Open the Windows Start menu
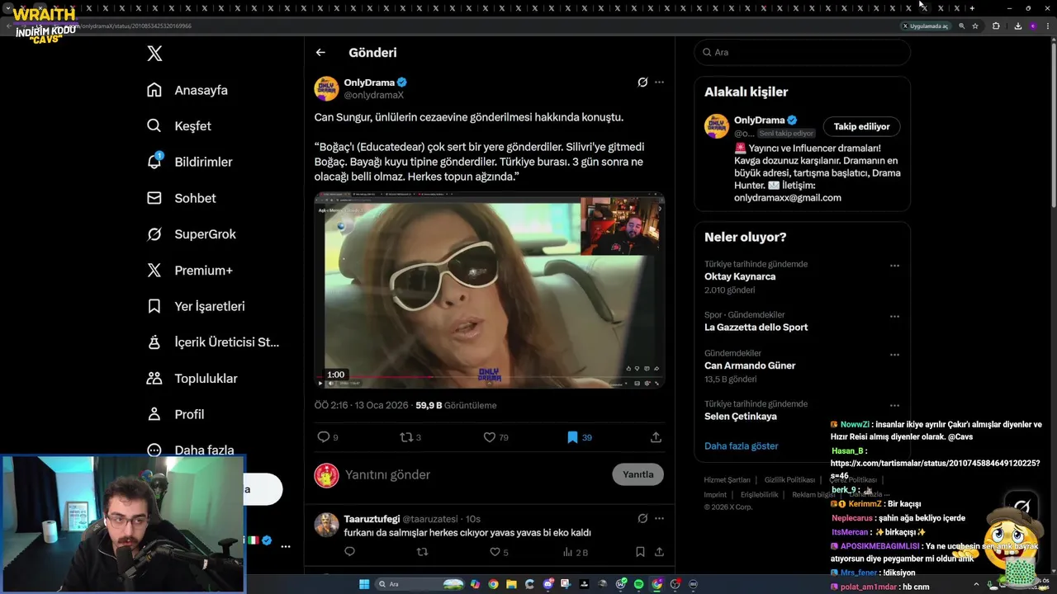This screenshot has height=594, width=1057. pyautogui.click(x=363, y=584)
